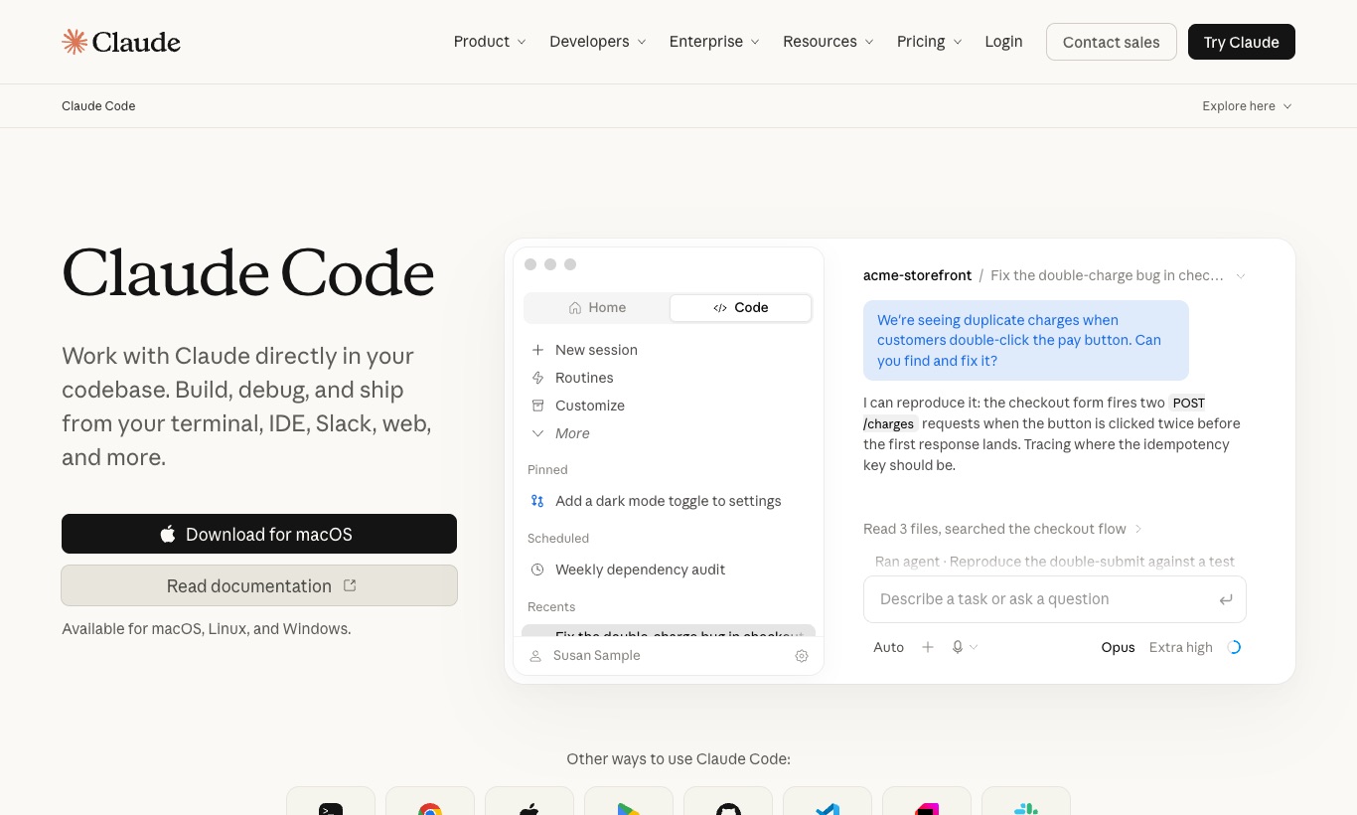Click the Auto mode selector

click(x=888, y=647)
